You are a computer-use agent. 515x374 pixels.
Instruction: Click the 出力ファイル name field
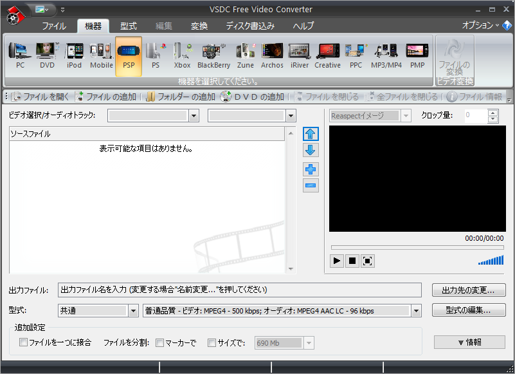click(240, 290)
